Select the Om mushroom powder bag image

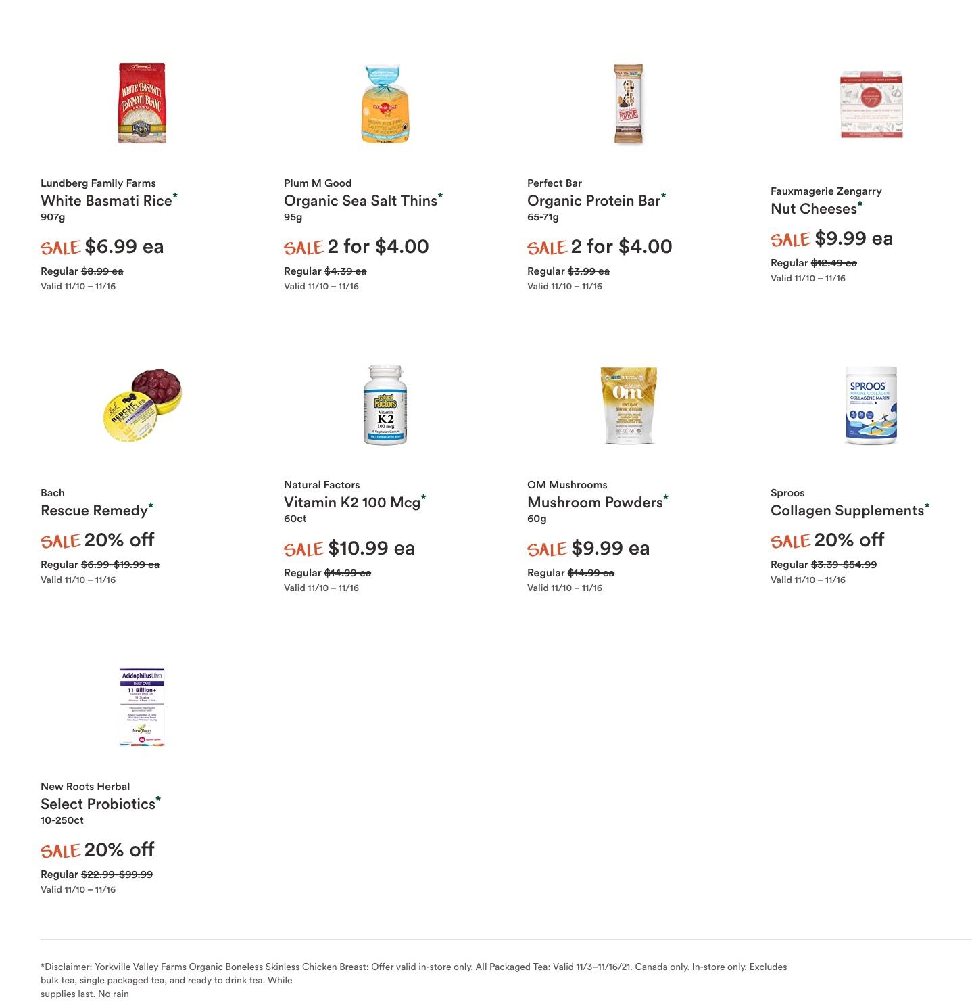pos(629,405)
